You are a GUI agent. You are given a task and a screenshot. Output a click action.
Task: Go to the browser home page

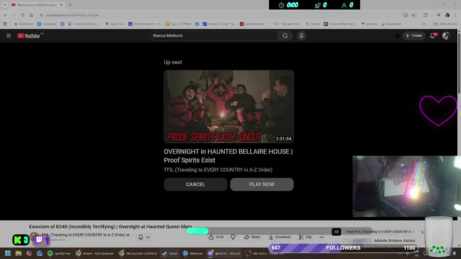(31, 15)
